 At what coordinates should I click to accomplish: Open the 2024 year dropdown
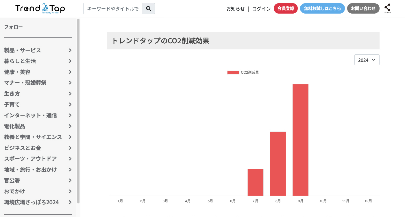coord(367,60)
